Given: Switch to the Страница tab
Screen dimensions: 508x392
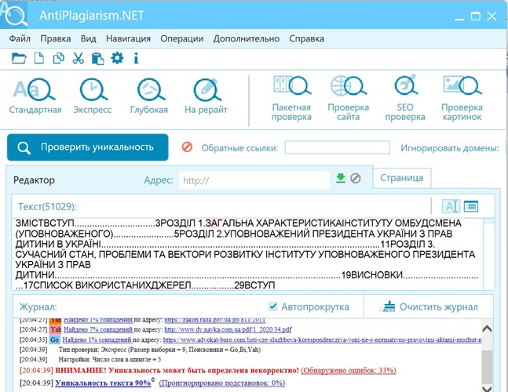Looking at the screenshot, I should click(402, 178).
